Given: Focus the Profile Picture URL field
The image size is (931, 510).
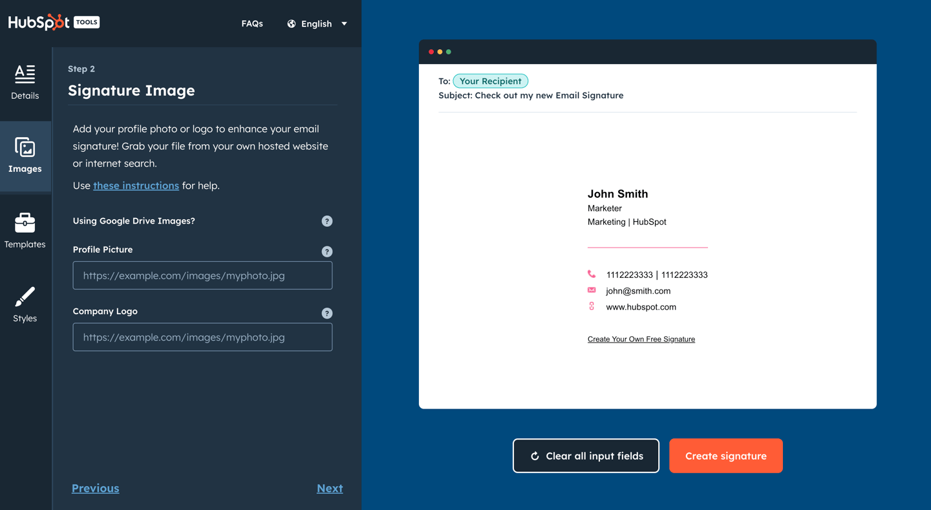Looking at the screenshot, I should click(x=202, y=275).
